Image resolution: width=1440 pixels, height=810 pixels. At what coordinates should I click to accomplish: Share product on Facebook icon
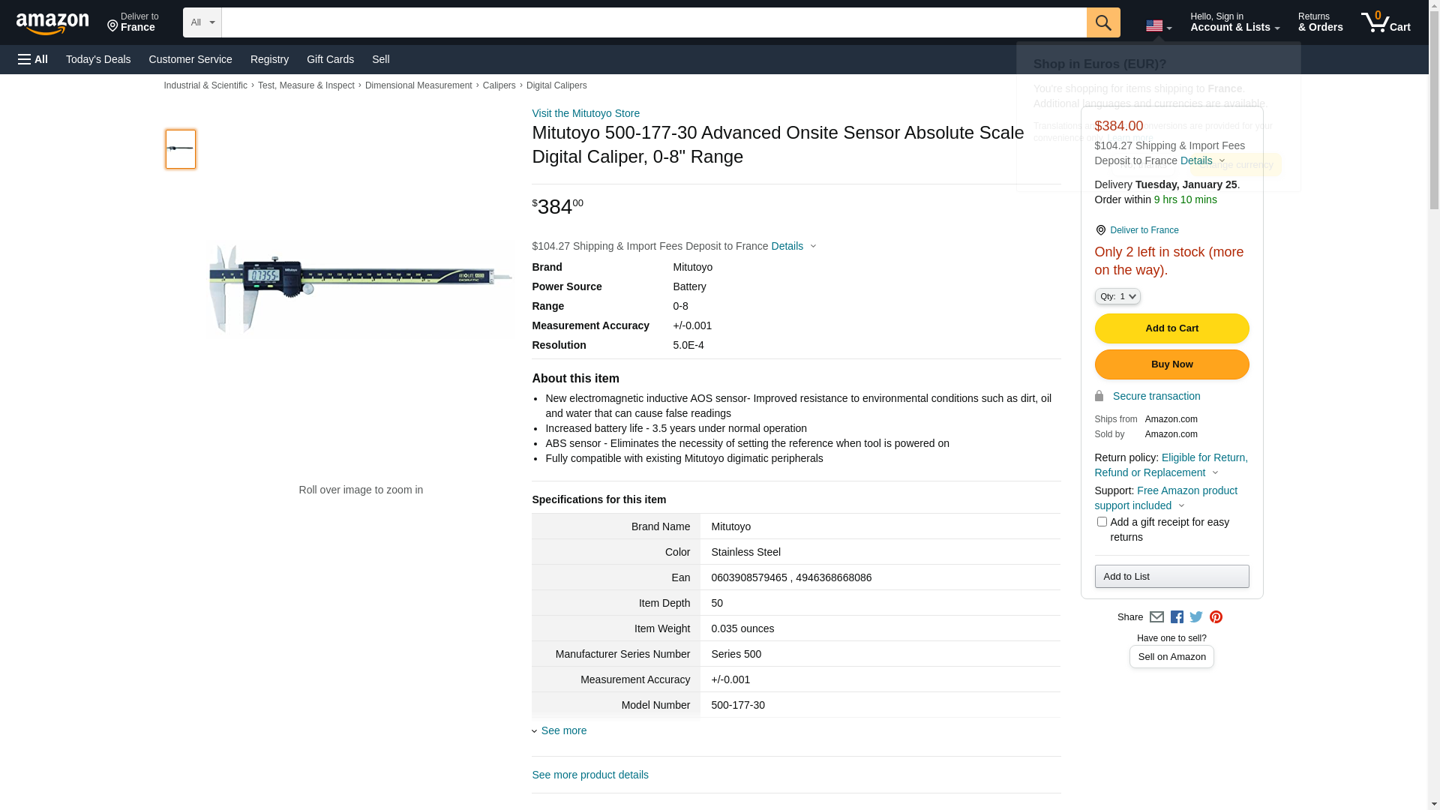(x=1177, y=617)
